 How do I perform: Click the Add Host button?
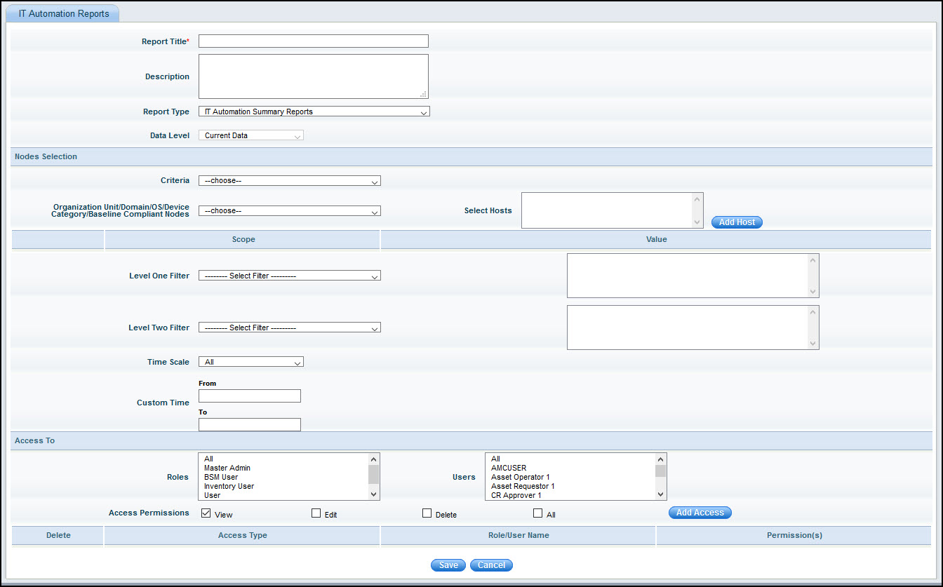coord(737,222)
